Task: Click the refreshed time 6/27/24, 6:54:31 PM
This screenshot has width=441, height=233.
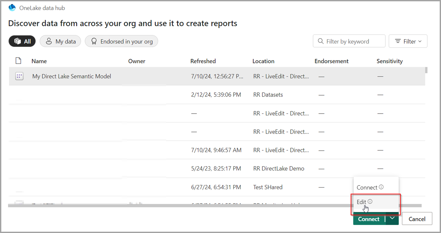Action: (216, 187)
